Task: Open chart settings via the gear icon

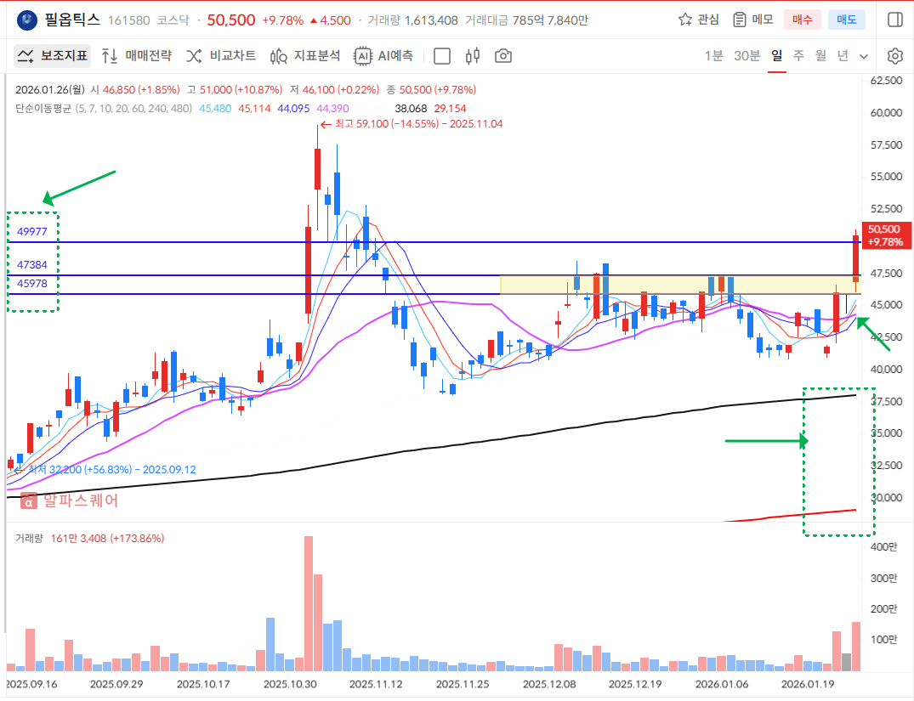Action: click(x=894, y=56)
